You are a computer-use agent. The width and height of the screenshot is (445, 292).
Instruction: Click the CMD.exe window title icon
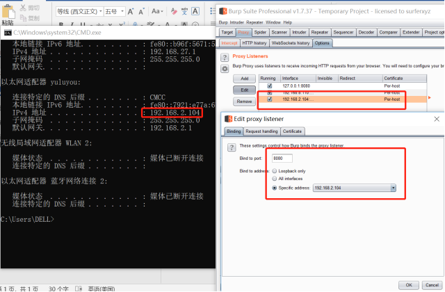(x=8, y=33)
